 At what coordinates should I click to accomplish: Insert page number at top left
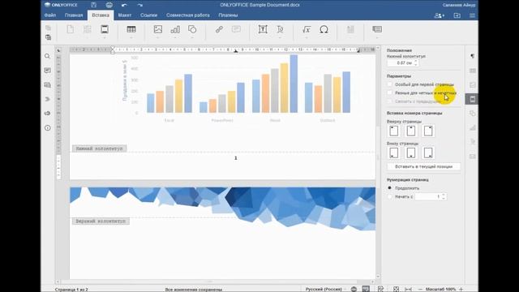point(394,131)
